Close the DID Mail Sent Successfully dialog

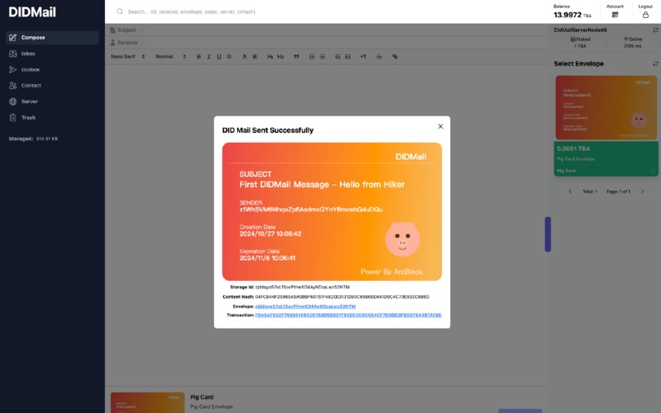[x=440, y=126]
